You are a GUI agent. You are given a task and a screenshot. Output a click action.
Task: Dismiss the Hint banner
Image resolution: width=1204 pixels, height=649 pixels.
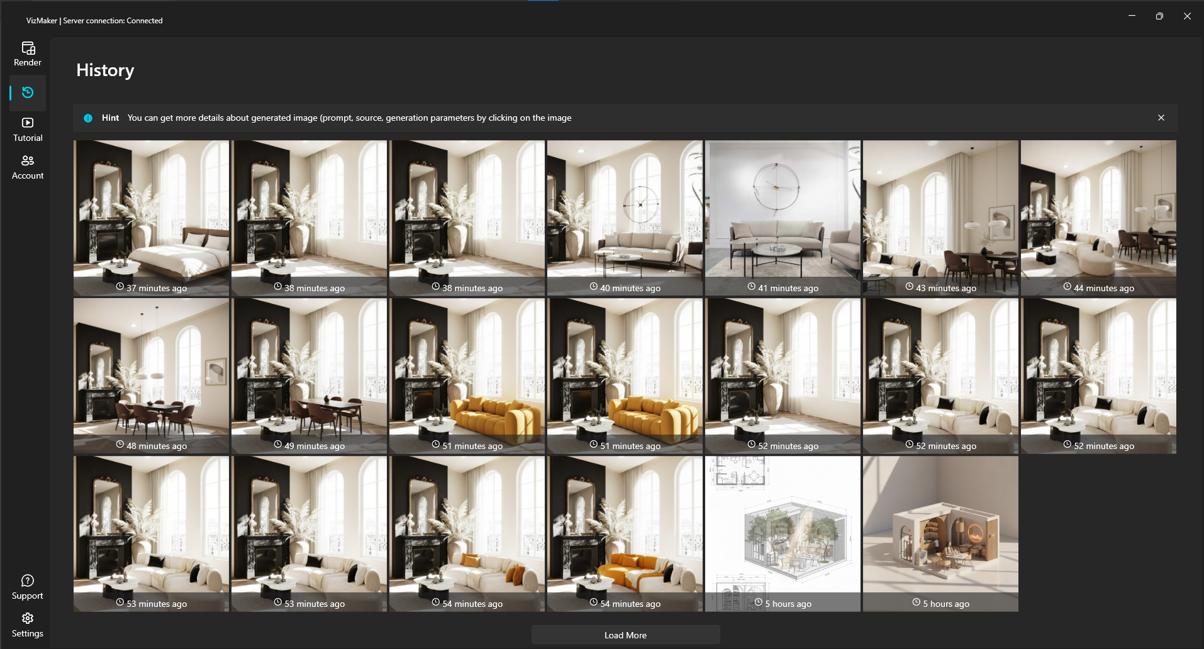[1161, 118]
